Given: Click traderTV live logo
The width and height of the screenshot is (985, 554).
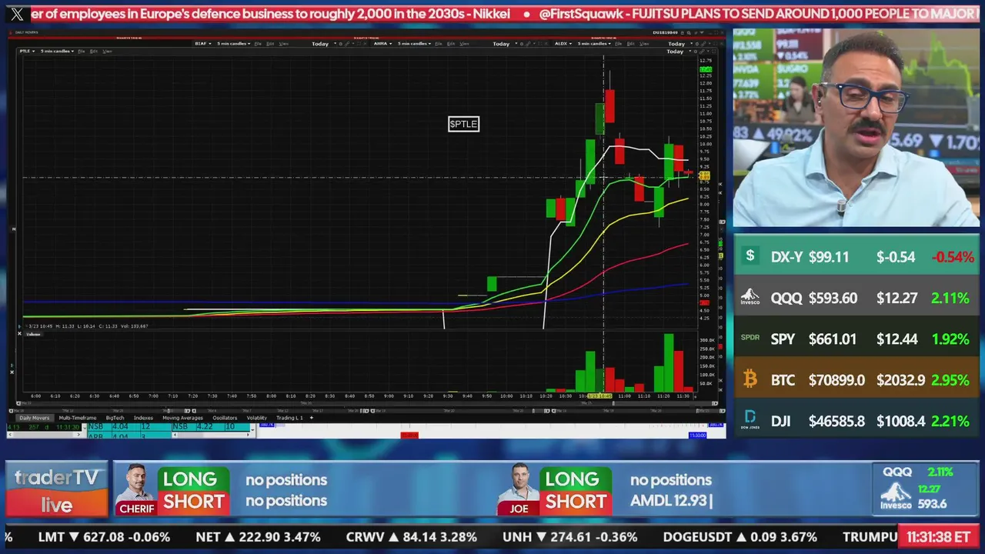Looking at the screenshot, I should (57, 490).
